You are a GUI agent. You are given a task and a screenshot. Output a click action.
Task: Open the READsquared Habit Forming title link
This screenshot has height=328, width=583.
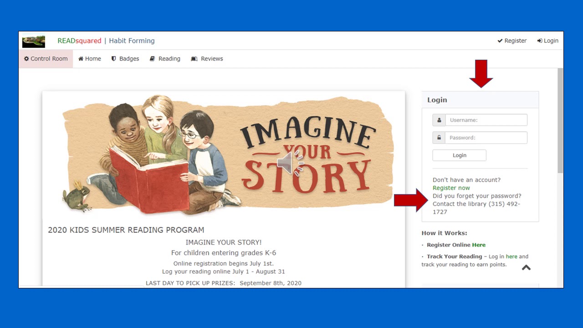tap(106, 41)
